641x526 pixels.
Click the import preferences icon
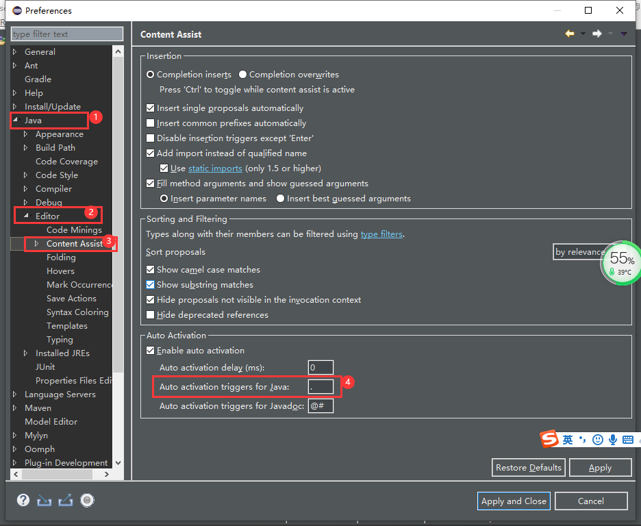[x=44, y=500]
